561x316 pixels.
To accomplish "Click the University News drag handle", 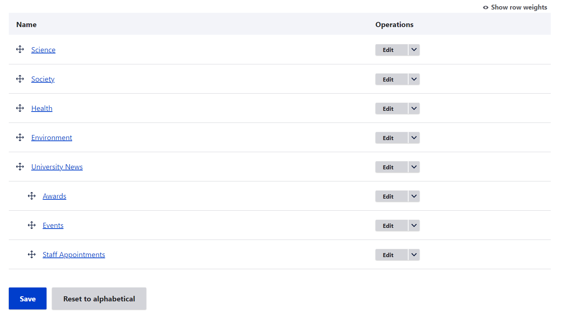I will tap(20, 167).
